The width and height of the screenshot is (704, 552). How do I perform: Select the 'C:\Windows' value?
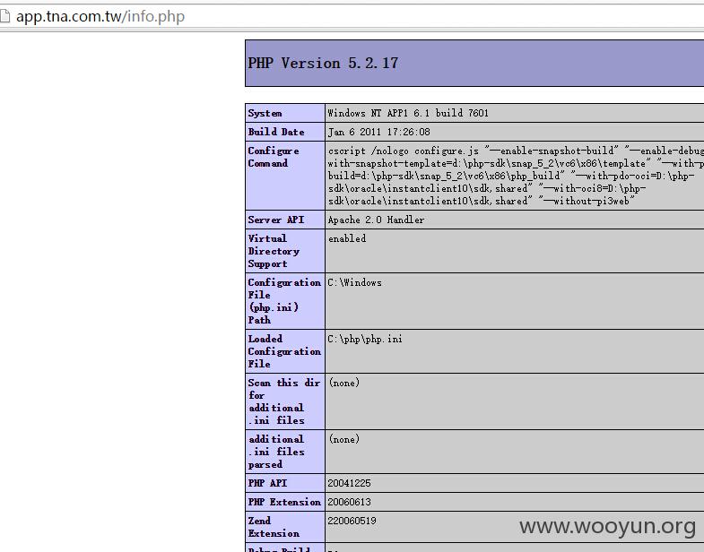(355, 283)
